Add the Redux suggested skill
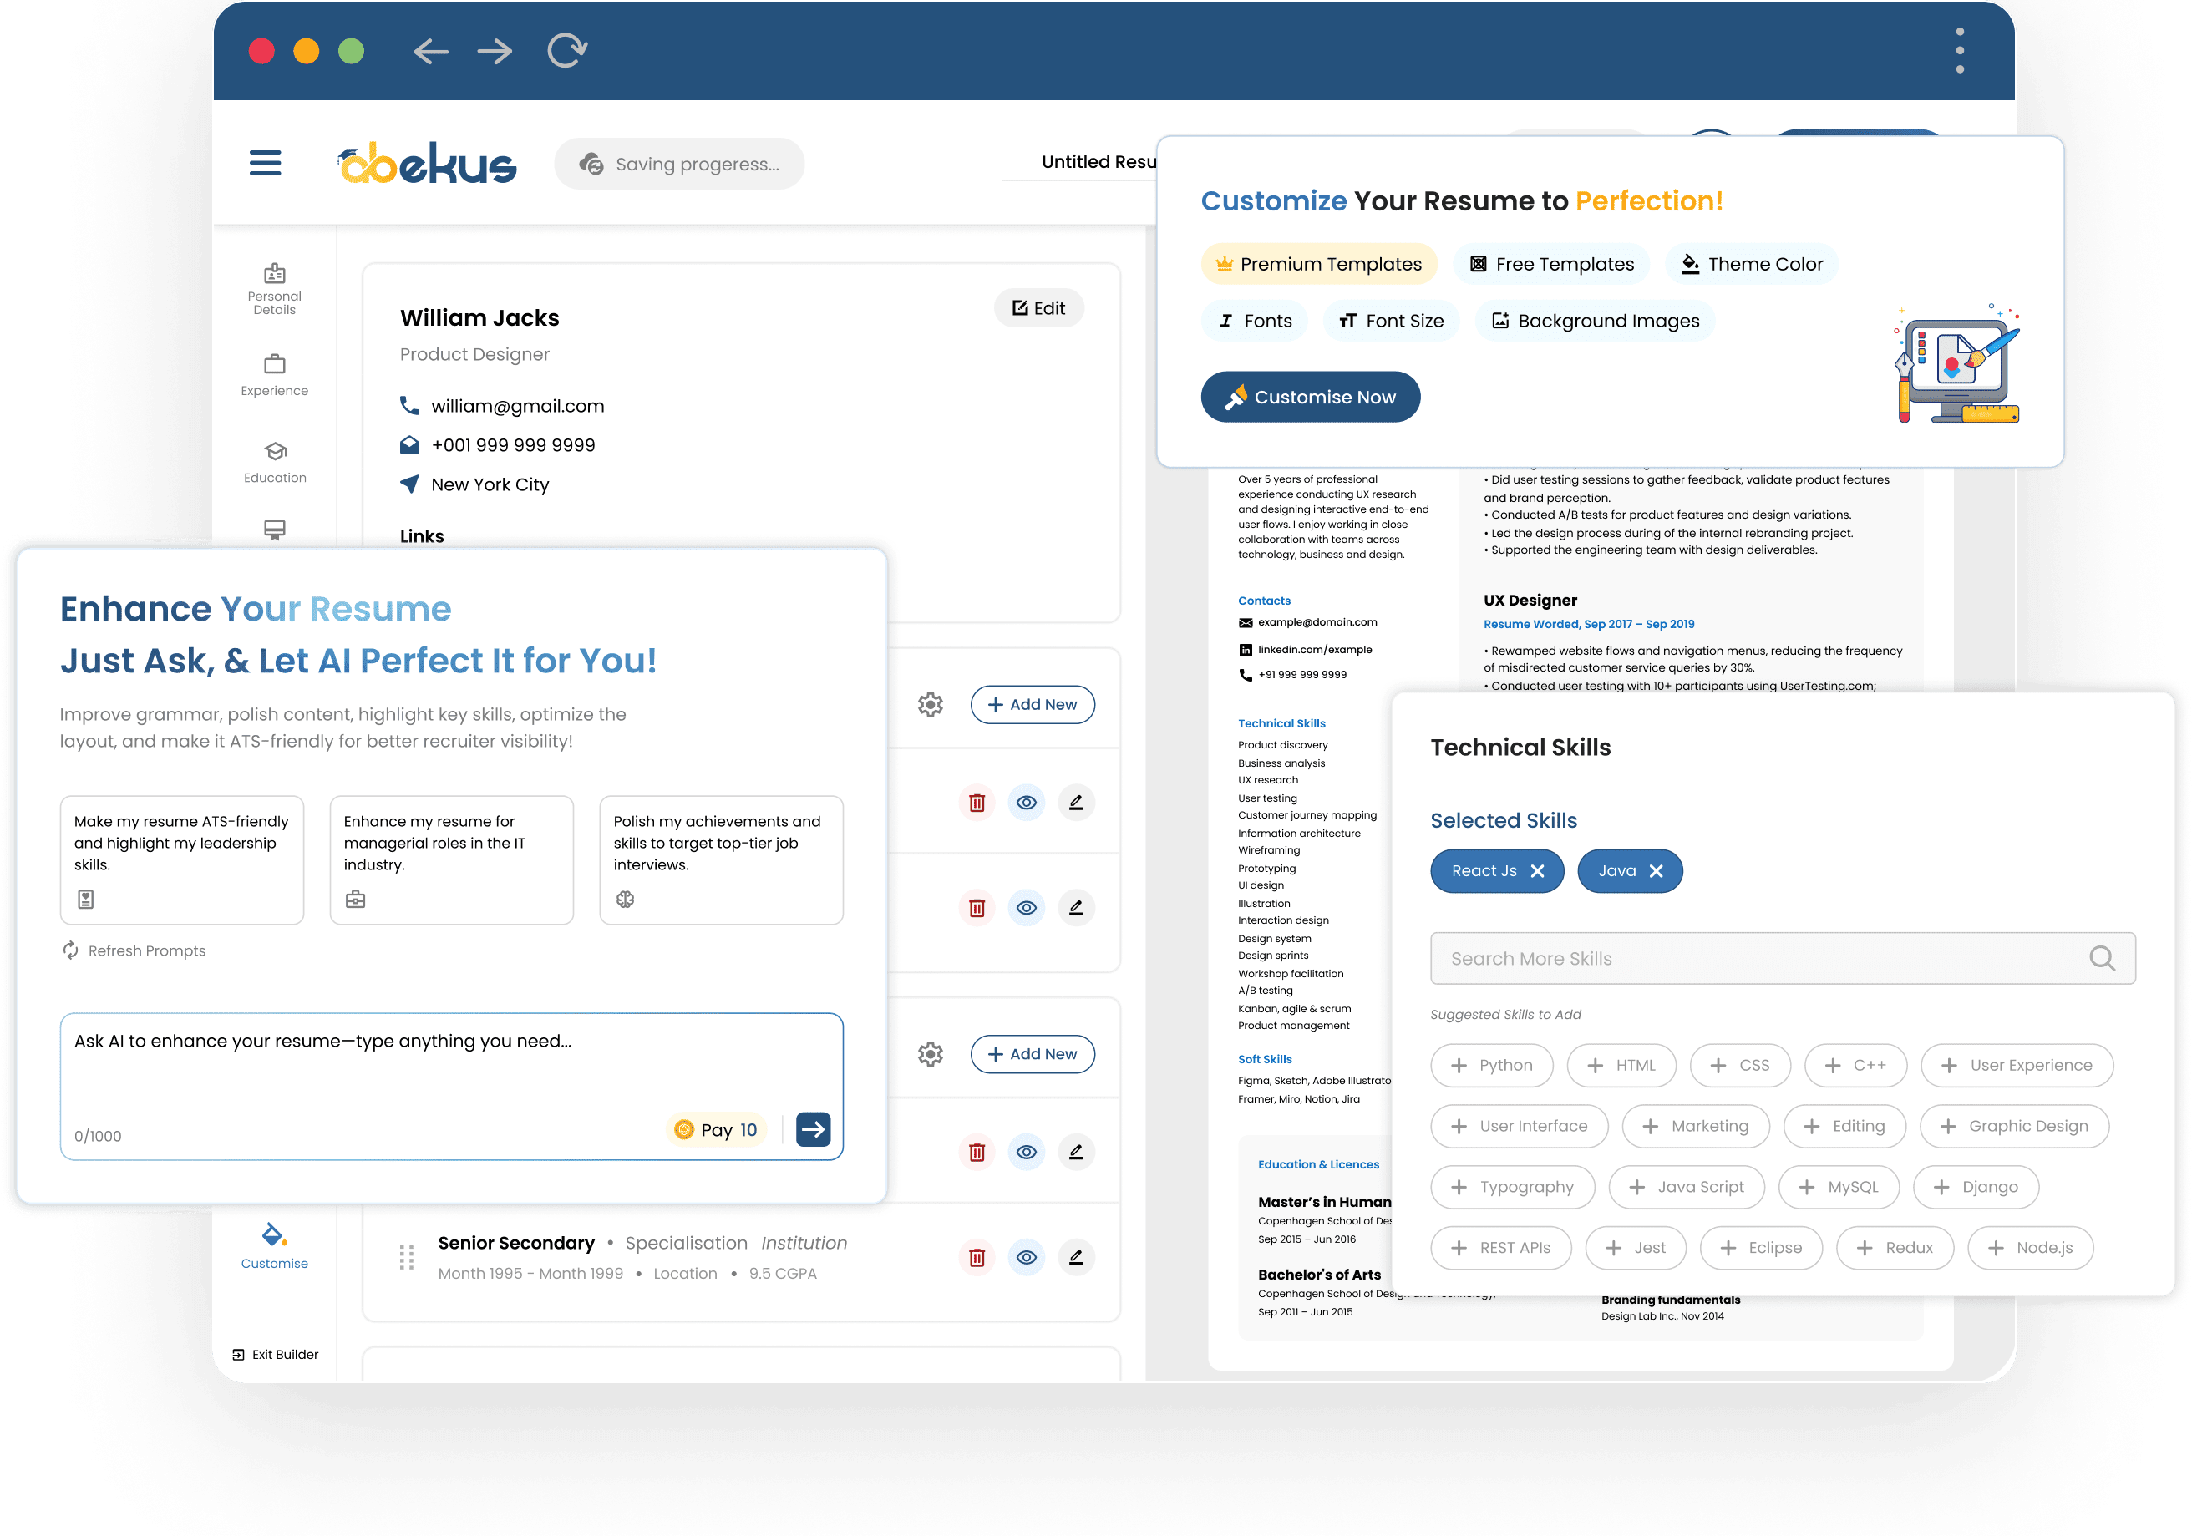Image resolution: width=2192 pixels, height=1536 pixels. (1895, 1248)
